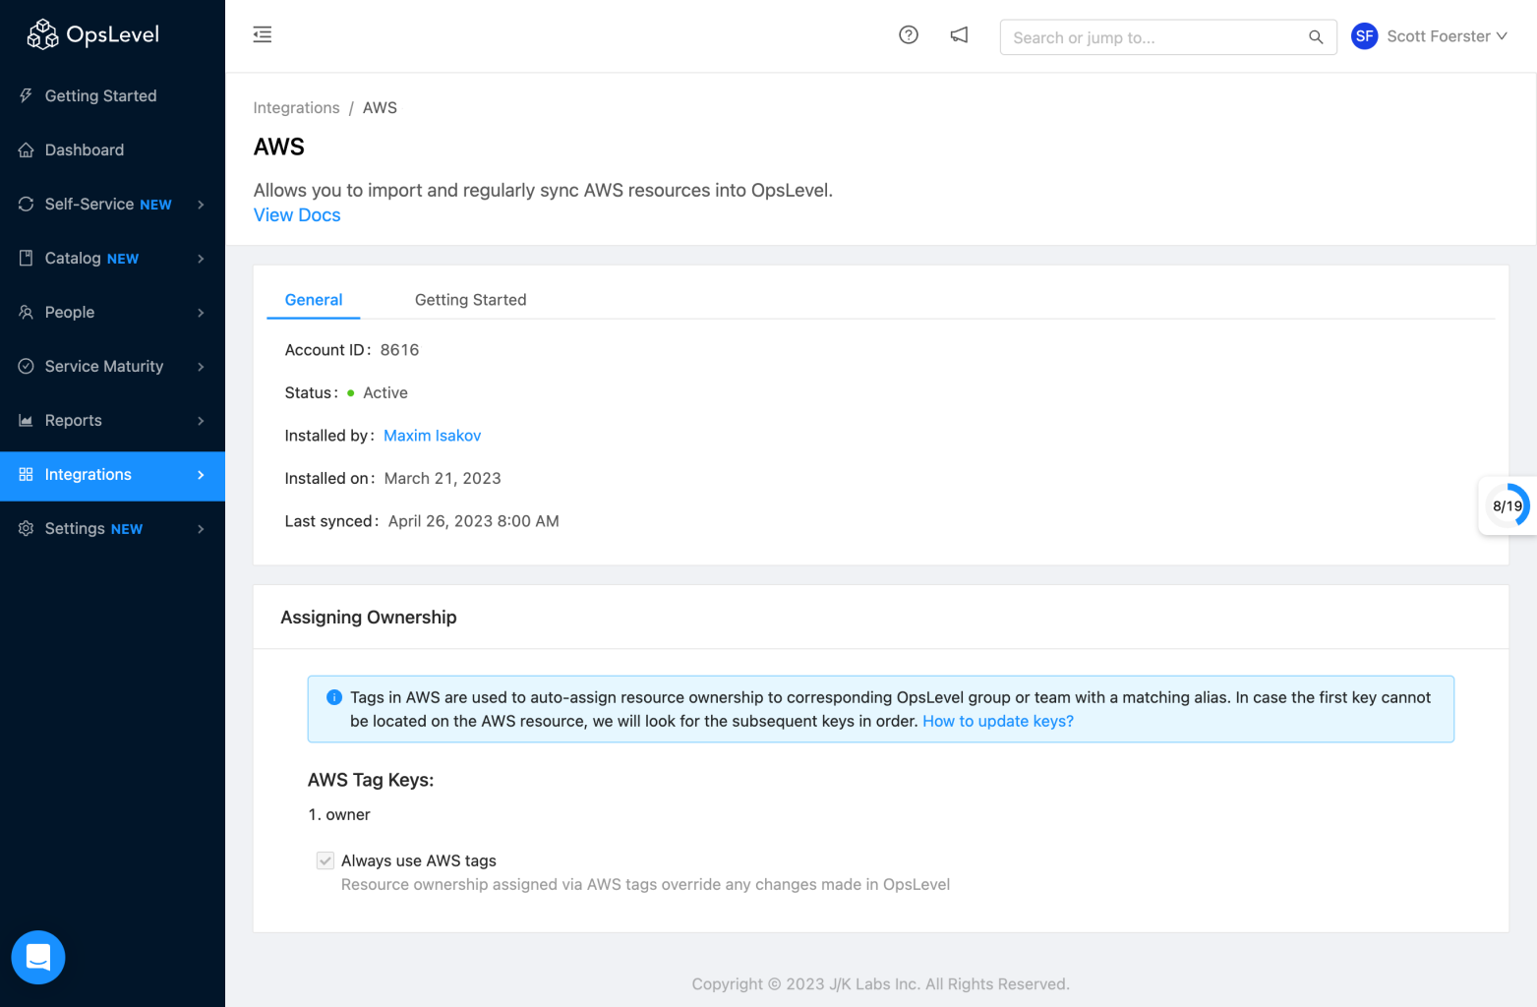Click the Self-Service refresh icon
The height and width of the screenshot is (1007, 1537).
coord(27,204)
